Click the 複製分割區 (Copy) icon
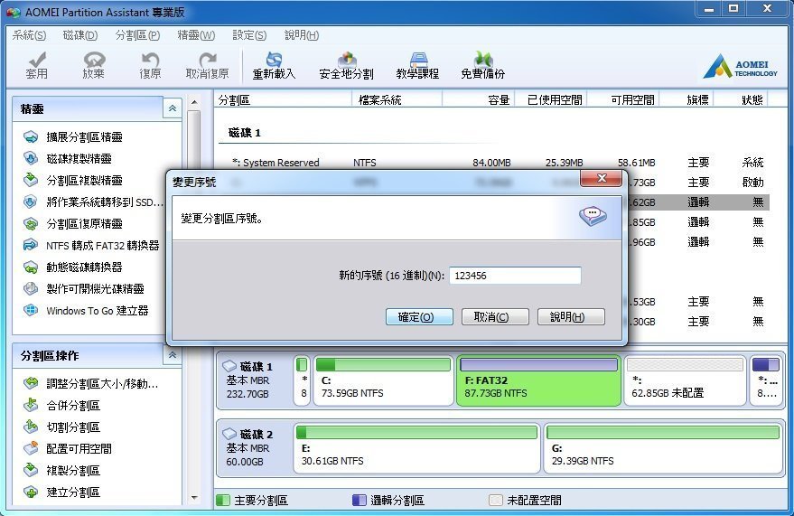This screenshot has height=516, width=794. (x=31, y=470)
